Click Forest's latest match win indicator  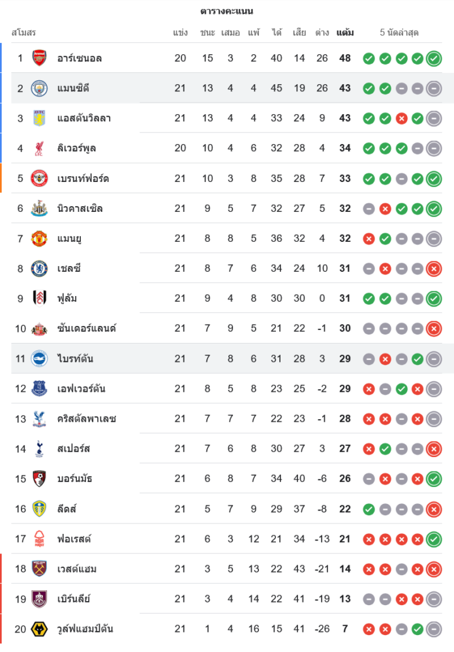point(434,539)
